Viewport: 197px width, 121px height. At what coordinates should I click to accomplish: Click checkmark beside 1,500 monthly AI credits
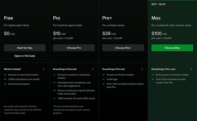click(x=55, y=98)
